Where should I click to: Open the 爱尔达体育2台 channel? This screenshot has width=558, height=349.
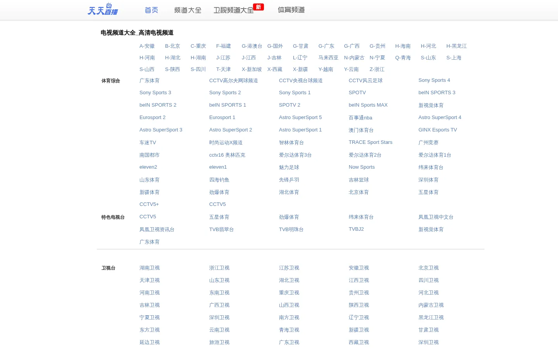[365, 155]
